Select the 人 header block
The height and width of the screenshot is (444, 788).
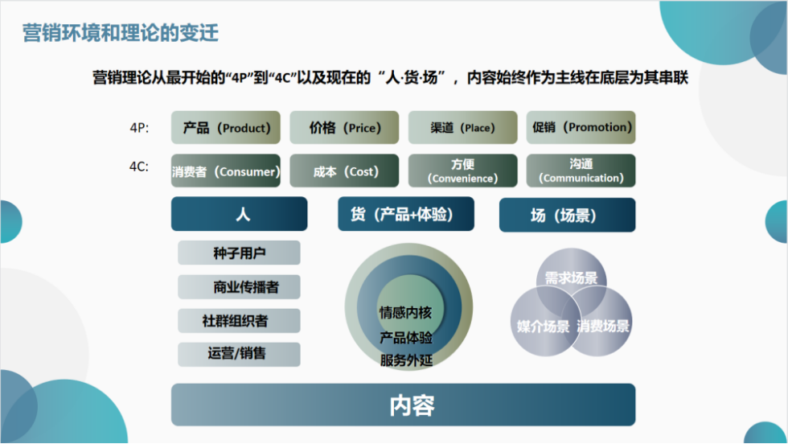pos(240,214)
